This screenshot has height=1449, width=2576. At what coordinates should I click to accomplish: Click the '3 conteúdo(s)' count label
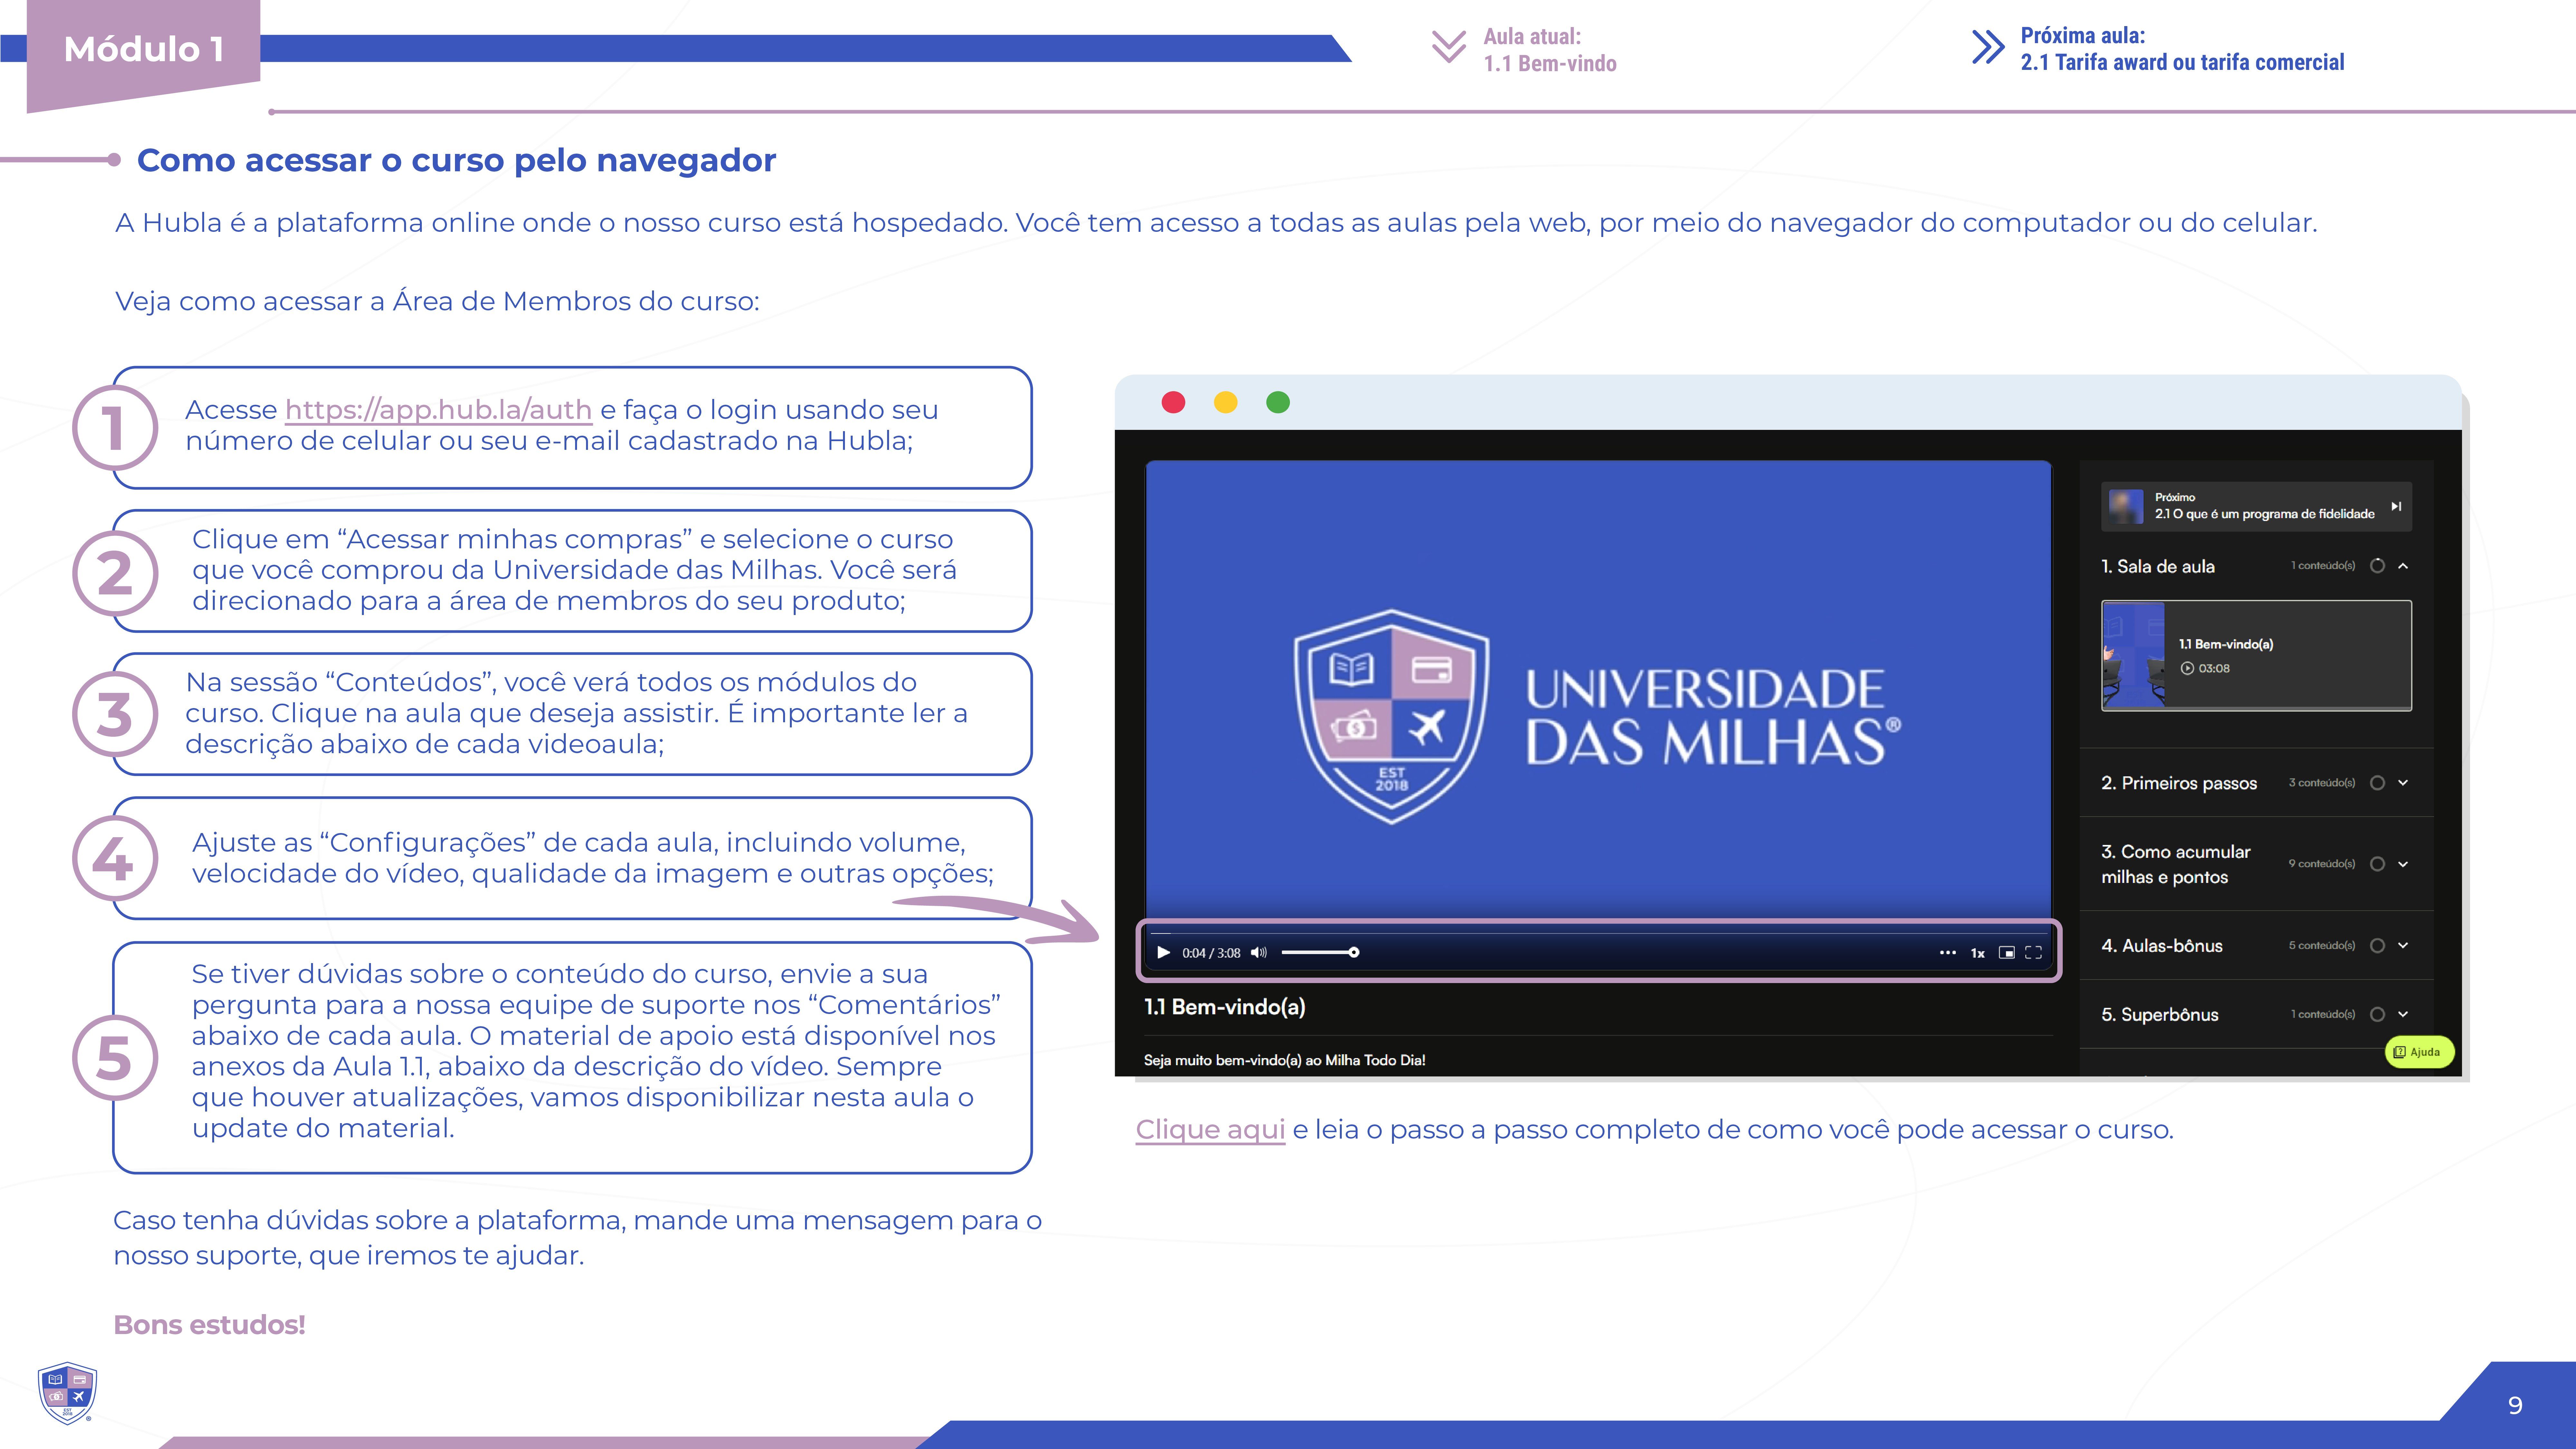(2322, 783)
